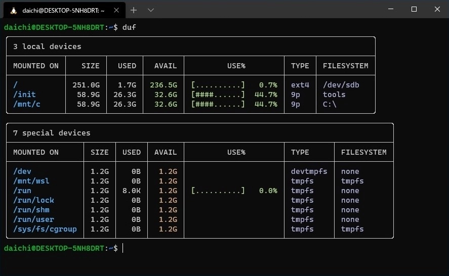Viewport: 449px width, 276px height.
Task: Click the '7 special devices' heading
Action: point(52,133)
